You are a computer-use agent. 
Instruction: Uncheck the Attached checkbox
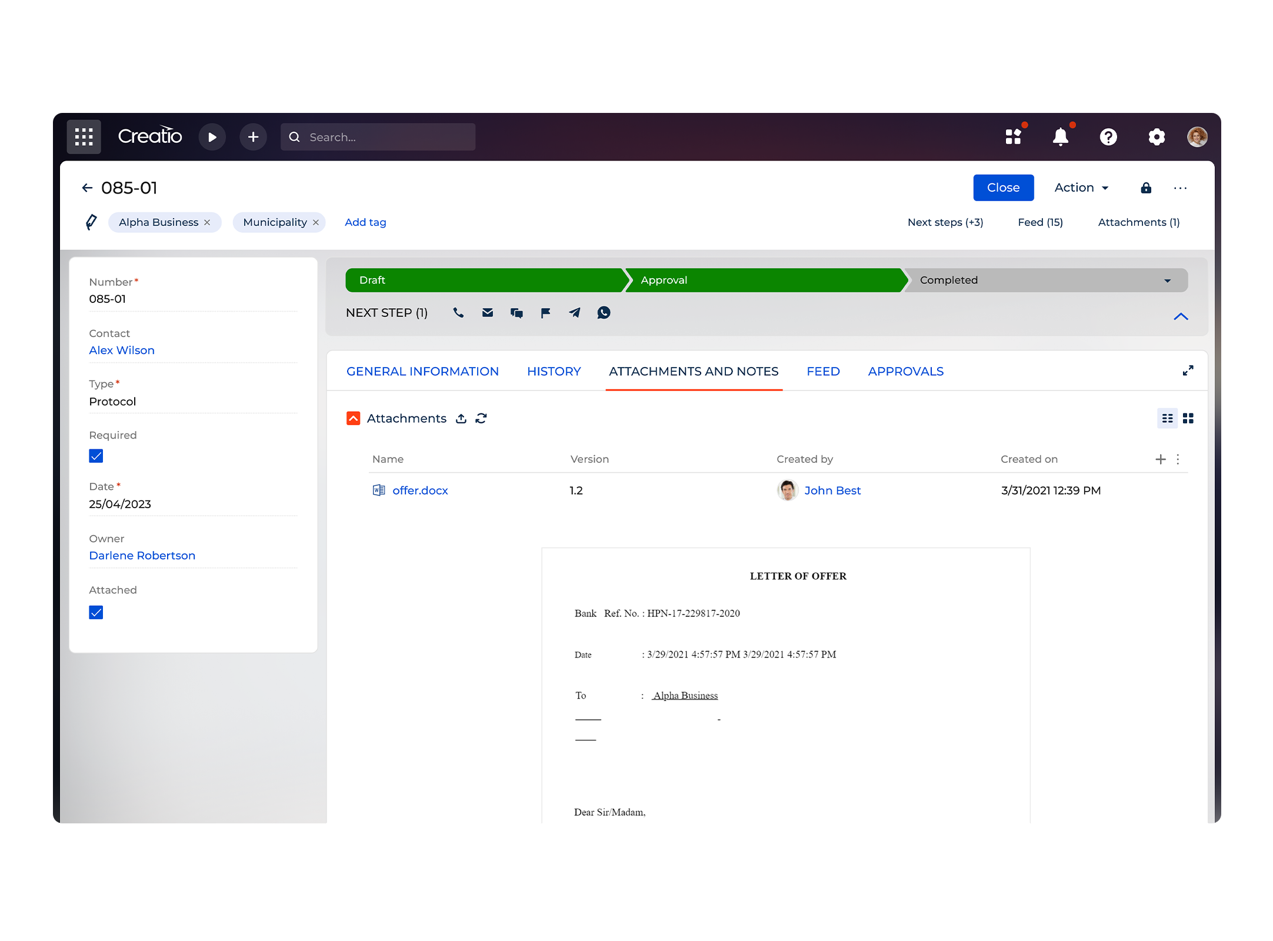(96, 612)
